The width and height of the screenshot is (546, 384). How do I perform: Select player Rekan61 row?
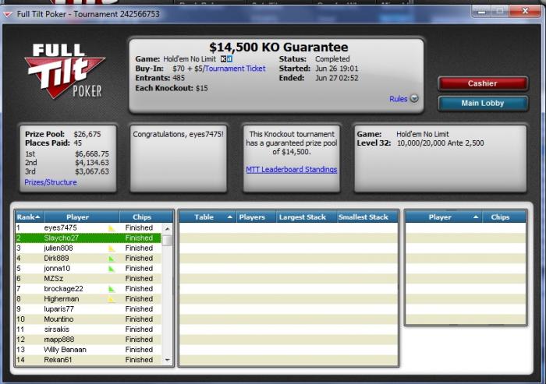[88, 360]
